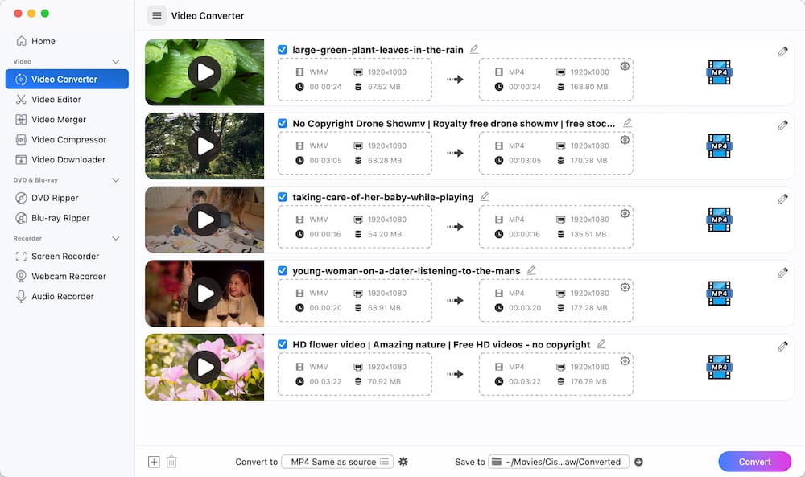Delete files with trash icon
The height and width of the screenshot is (477, 805).
(171, 462)
